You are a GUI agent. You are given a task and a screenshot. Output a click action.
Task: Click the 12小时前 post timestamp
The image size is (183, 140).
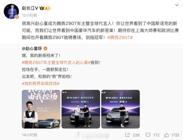29,15
